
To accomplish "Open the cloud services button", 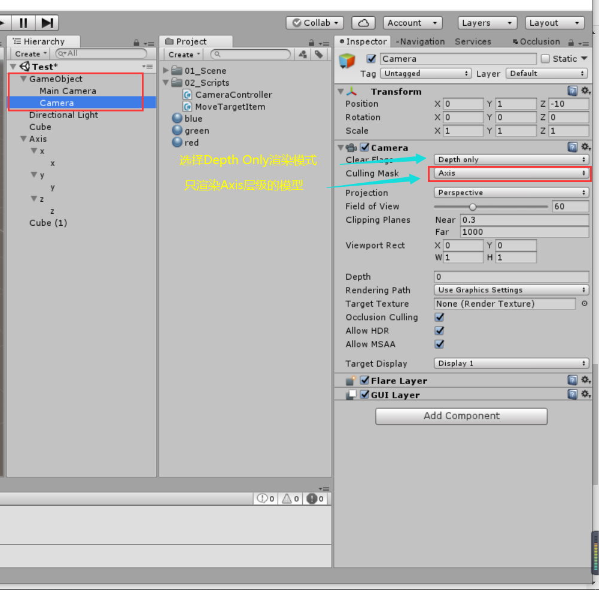I will pyautogui.click(x=363, y=23).
